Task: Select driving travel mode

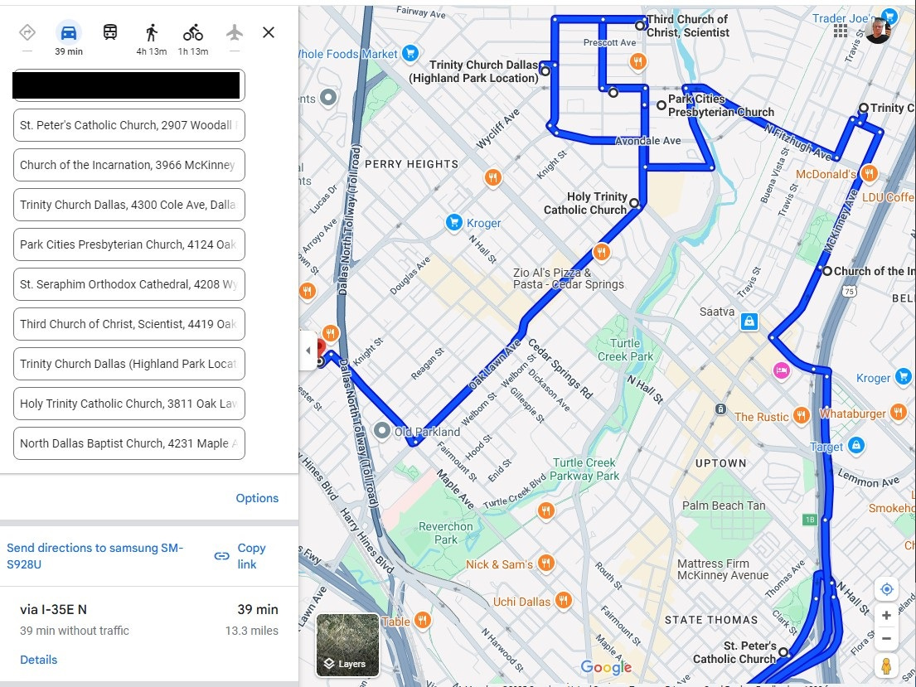Action: click(x=69, y=32)
